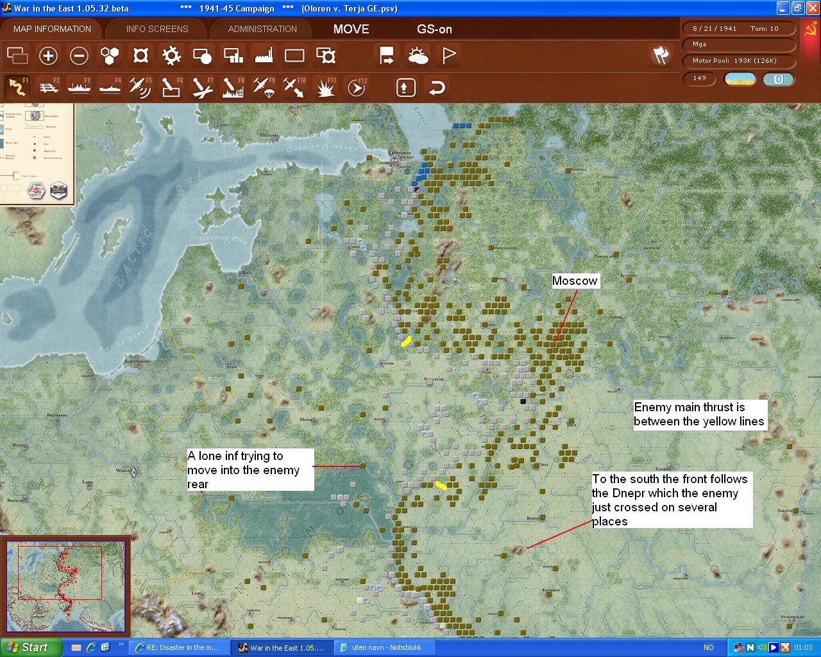The width and height of the screenshot is (821, 657).
Task: Zoom in with the plus icon
Action: (x=48, y=56)
